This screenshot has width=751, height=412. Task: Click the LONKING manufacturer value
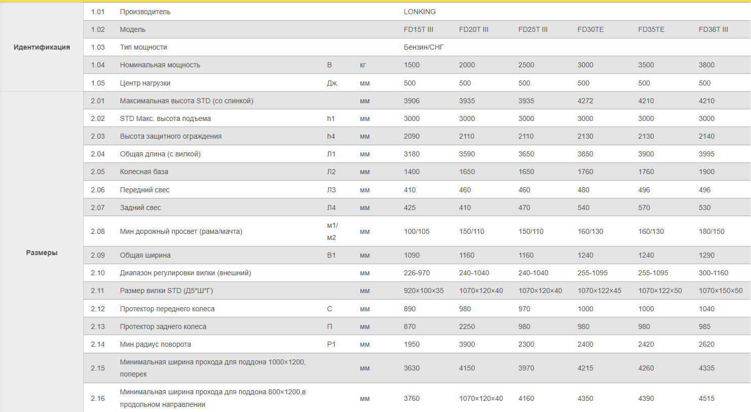point(420,12)
